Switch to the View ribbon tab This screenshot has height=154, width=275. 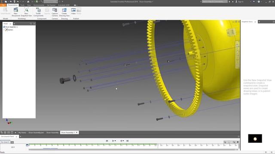(29, 5)
